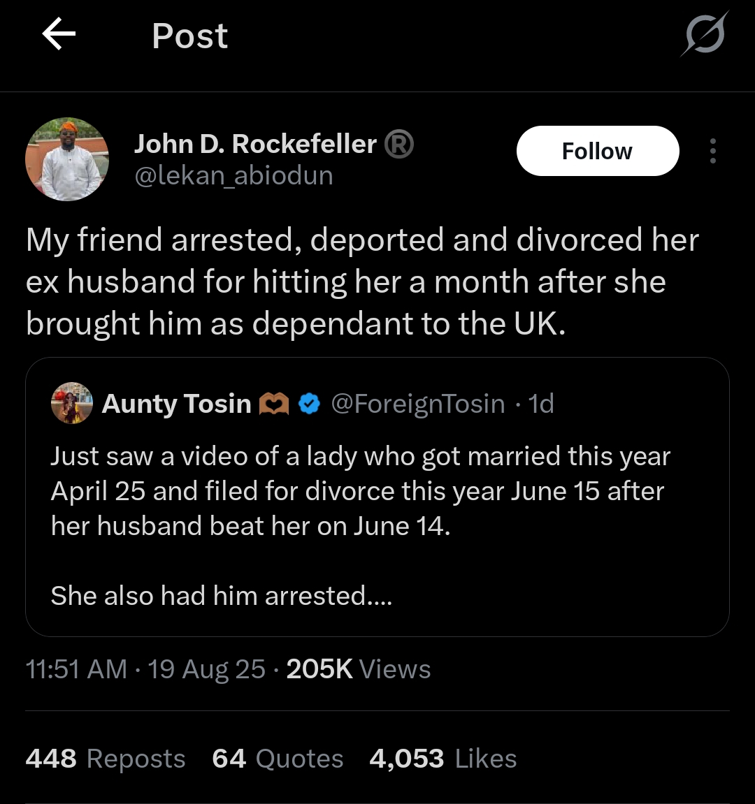The width and height of the screenshot is (755, 804).
Task: View the 448 Reposts list
Action: (x=106, y=759)
